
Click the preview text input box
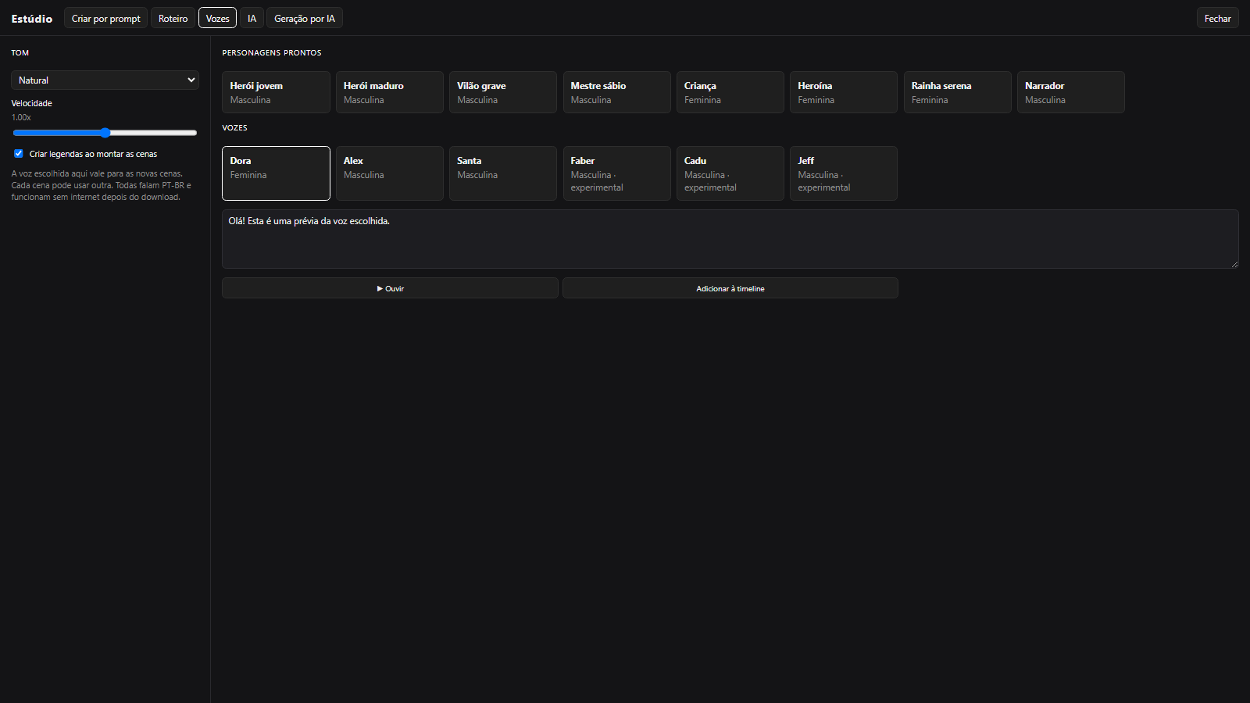[x=730, y=239]
